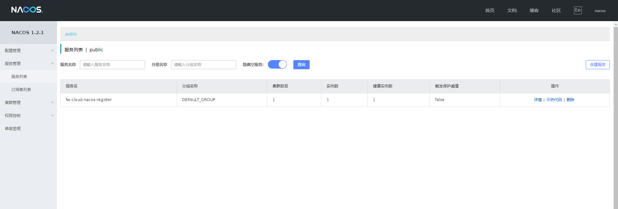This screenshot has width=618, height=209.
Task: Open 命名空间 in the sidebar
Action: (13, 129)
